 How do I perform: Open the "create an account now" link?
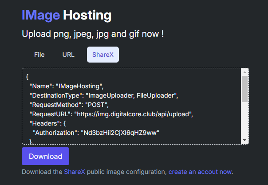200,172
